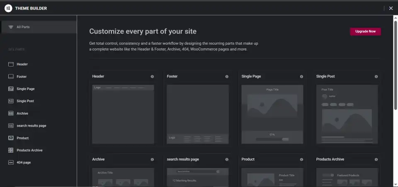Open the Archive template thumbnail

[123, 177]
